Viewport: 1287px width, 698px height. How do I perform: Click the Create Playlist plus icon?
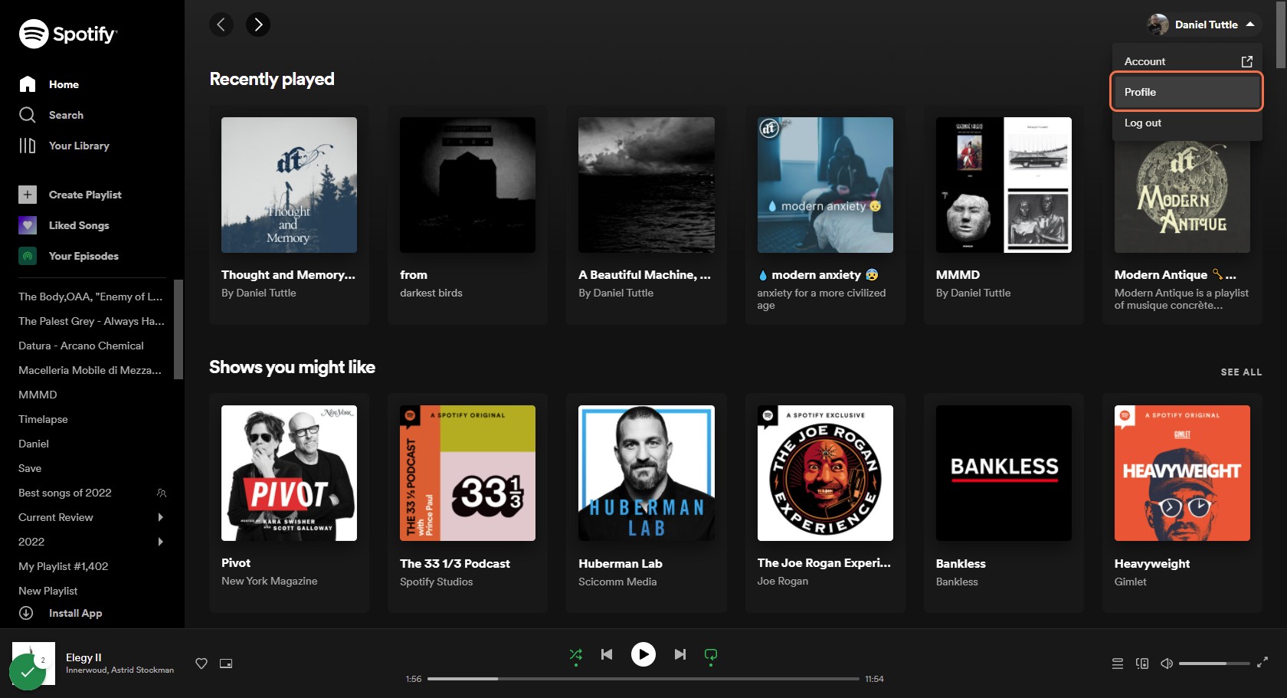(28, 195)
